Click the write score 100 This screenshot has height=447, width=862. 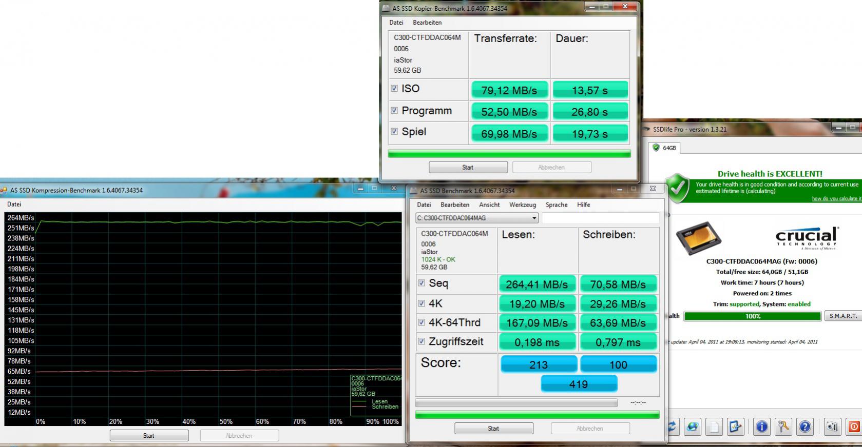pyautogui.click(x=618, y=364)
